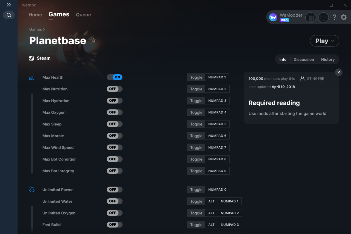This screenshot has width=351, height=234.
Task: Enable Max Nutrition toggle
Action: point(115,89)
